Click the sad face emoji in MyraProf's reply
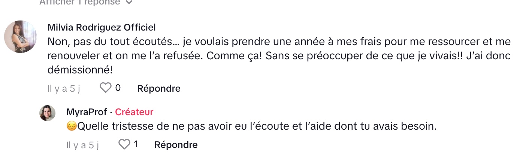The image size is (523, 158). tap(71, 126)
